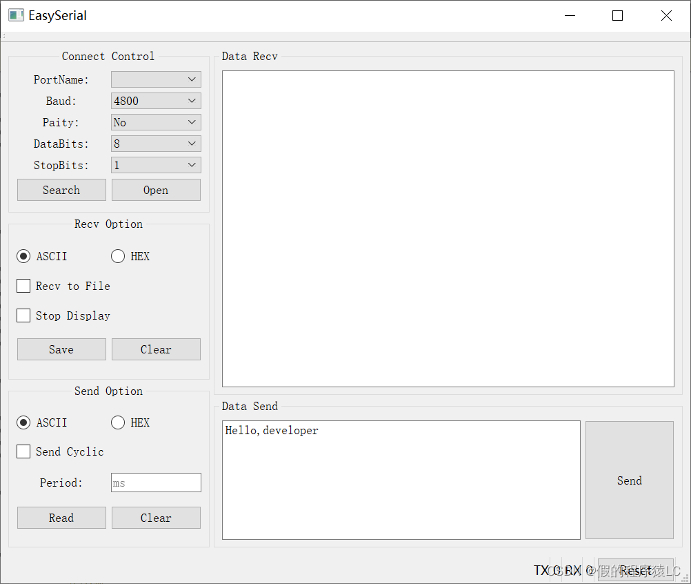Open the PortName dropdown
The image size is (691, 584).
tap(156, 79)
